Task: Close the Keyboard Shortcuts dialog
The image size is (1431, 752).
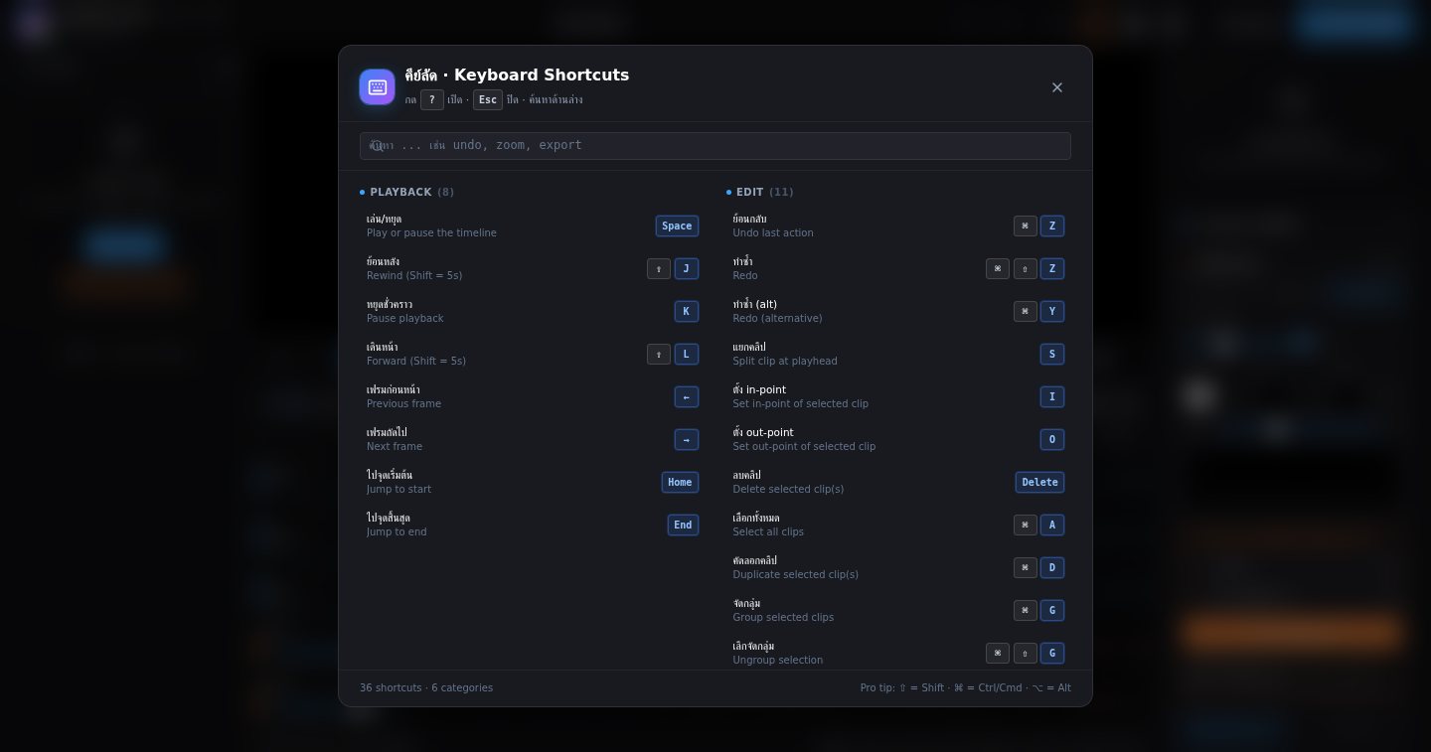Action: click(1057, 87)
